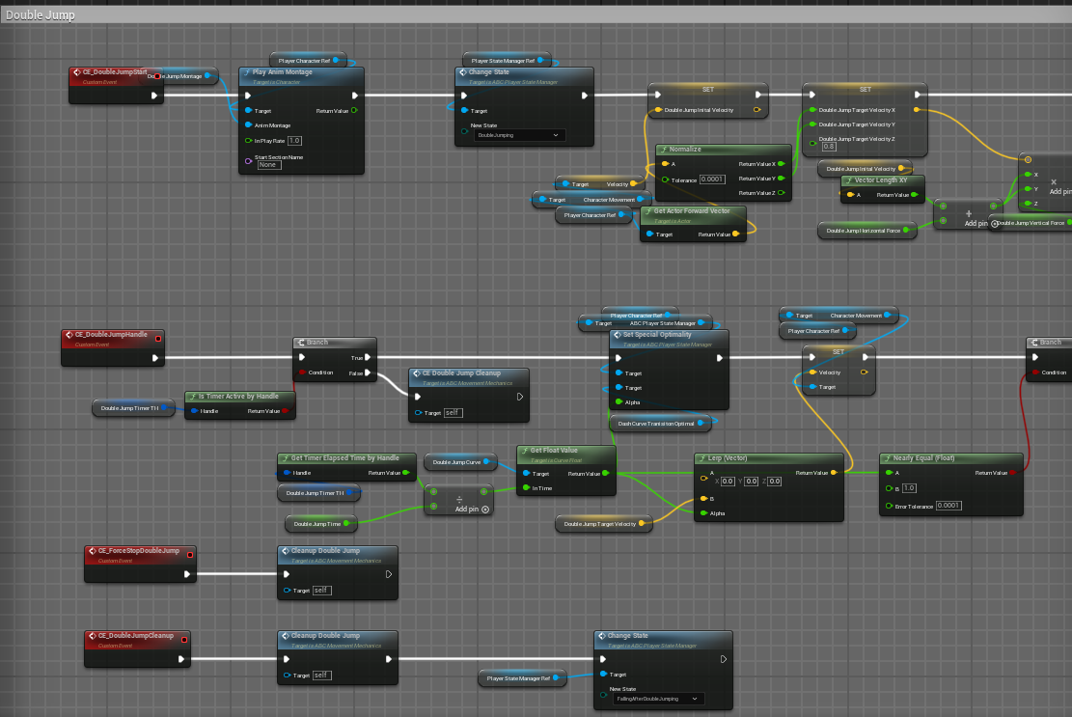Click the Error Tolerance value field

tap(948, 506)
